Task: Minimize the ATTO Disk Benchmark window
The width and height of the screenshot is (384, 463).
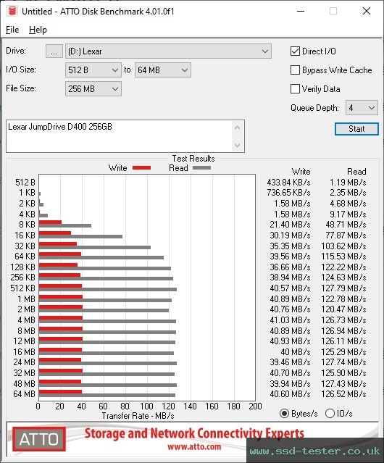Action: (x=301, y=11)
